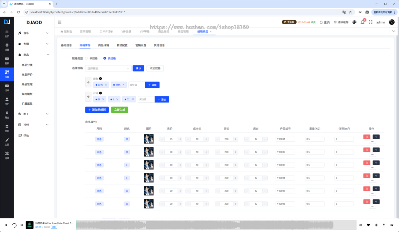Image resolution: width=399 pixels, height=232 pixels.
Task: Expand the 视频 sidebar menu
Action: [x=34, y=125]
